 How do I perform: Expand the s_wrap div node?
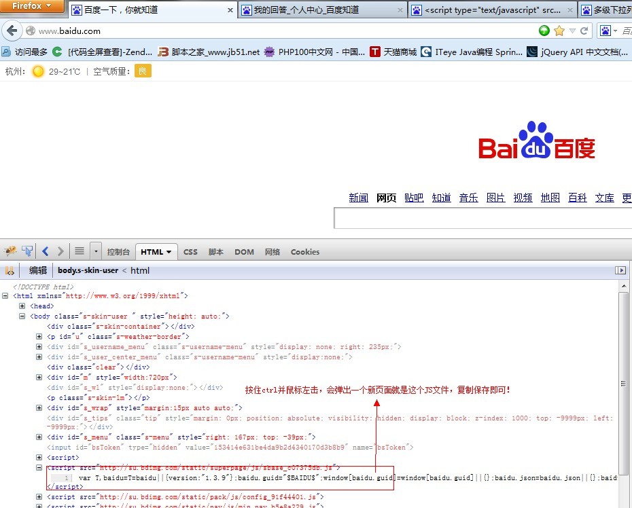(39, 407)
